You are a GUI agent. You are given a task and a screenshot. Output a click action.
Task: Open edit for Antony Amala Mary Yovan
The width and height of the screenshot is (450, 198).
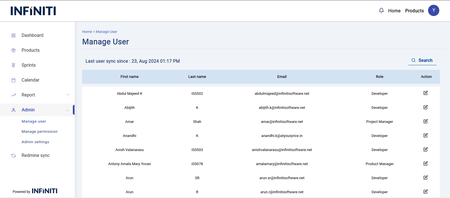(426, 163)
